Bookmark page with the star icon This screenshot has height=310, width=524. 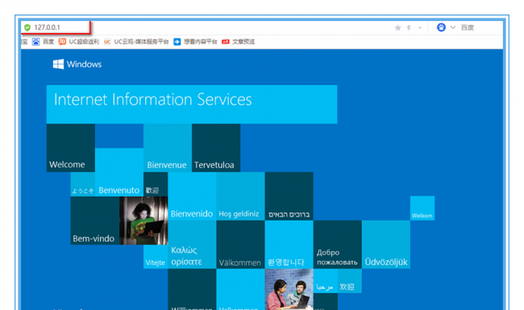pos(397,27)
